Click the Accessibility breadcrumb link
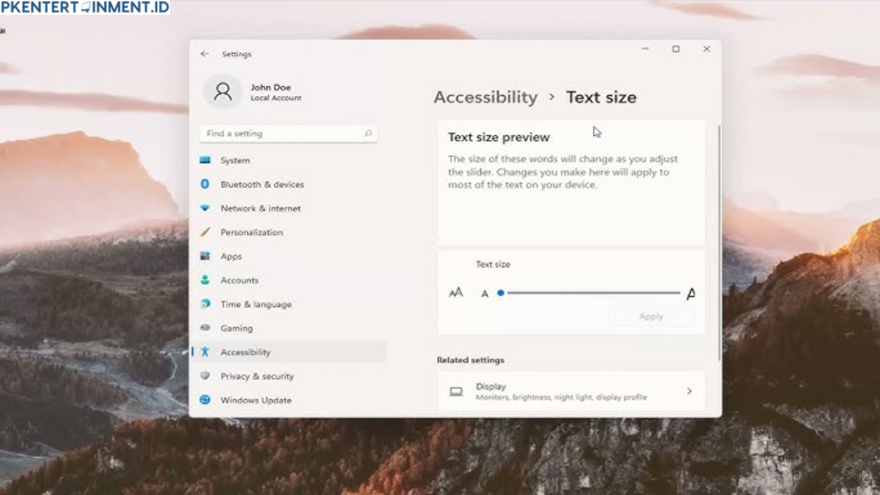880x495 pixels. pyautogui.click(x=485, y=97)
